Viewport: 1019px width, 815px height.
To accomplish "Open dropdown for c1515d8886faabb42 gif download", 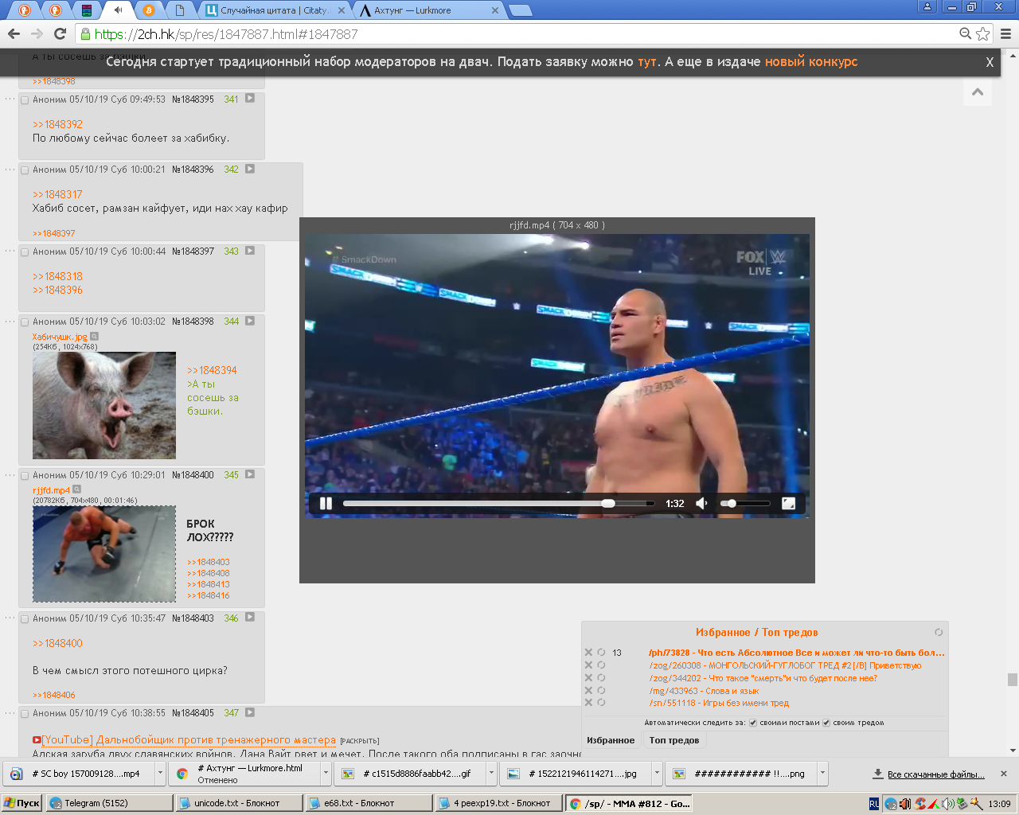I will pos(491,773).
